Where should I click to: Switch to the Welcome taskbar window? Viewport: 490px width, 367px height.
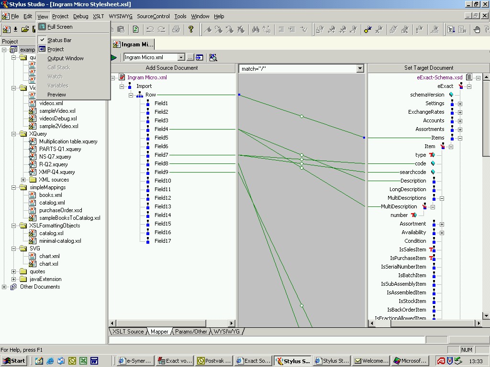[x=371, y=361]
